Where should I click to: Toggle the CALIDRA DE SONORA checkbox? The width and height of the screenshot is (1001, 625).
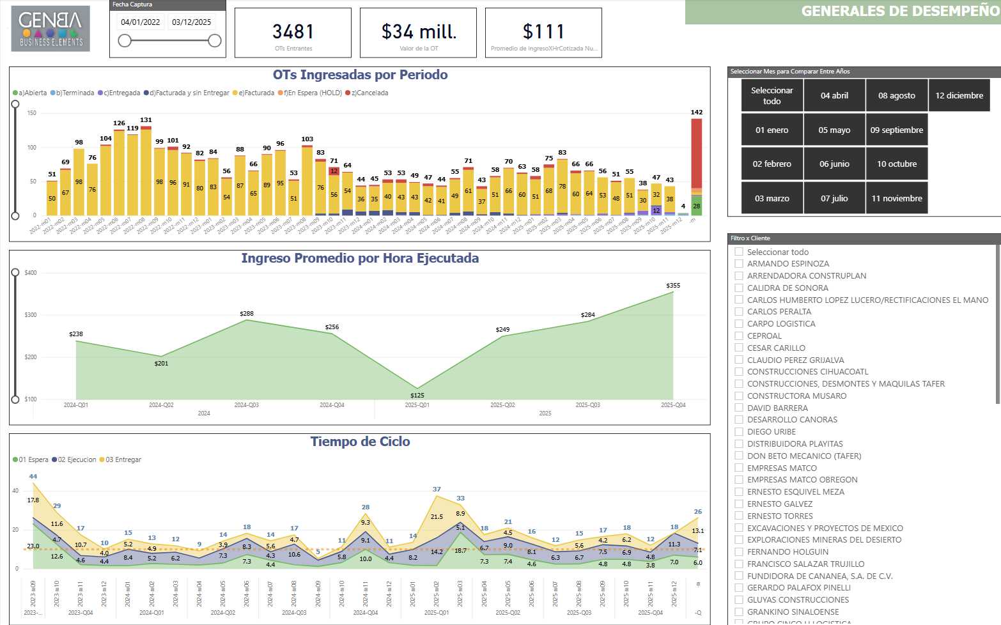click(739, 288)
